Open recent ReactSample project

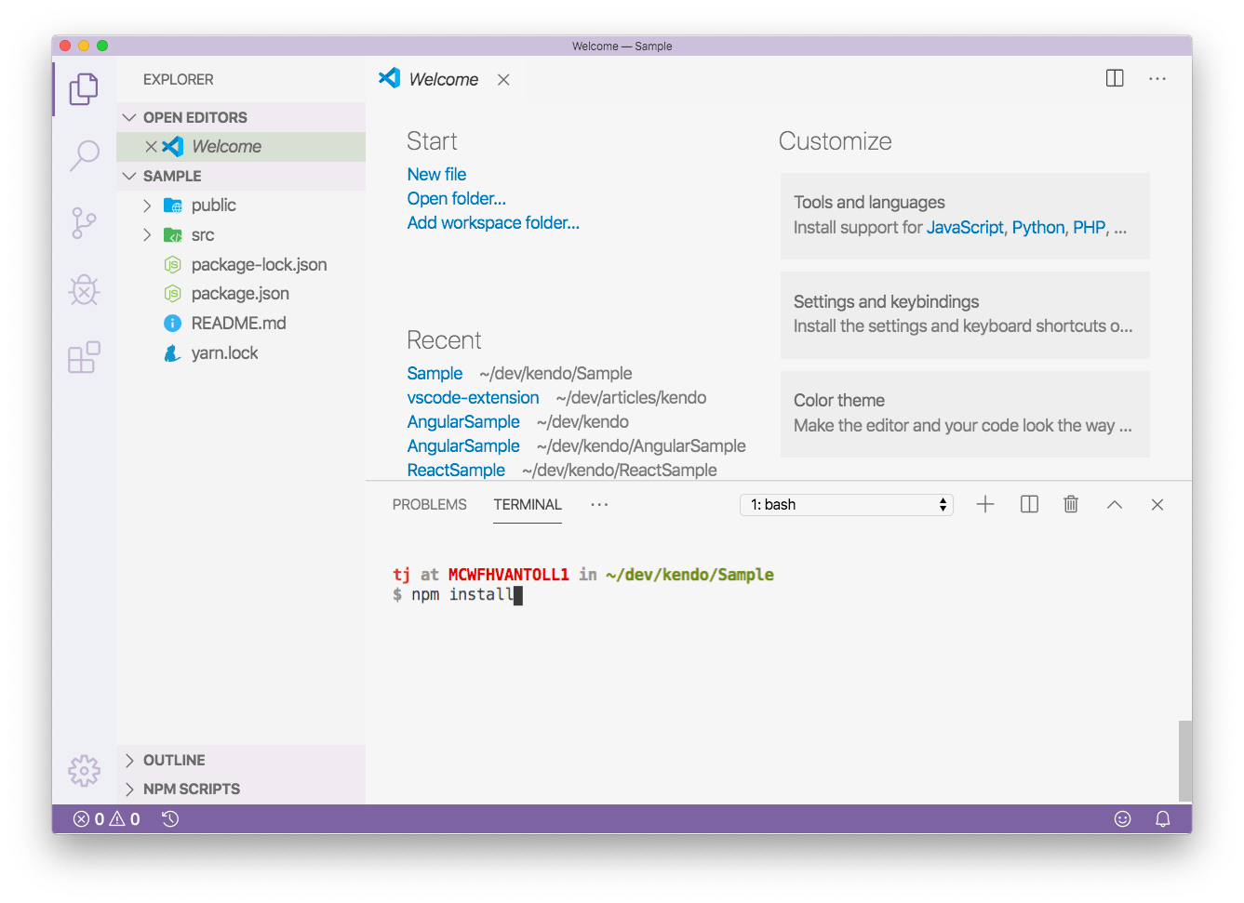(456, 471)
